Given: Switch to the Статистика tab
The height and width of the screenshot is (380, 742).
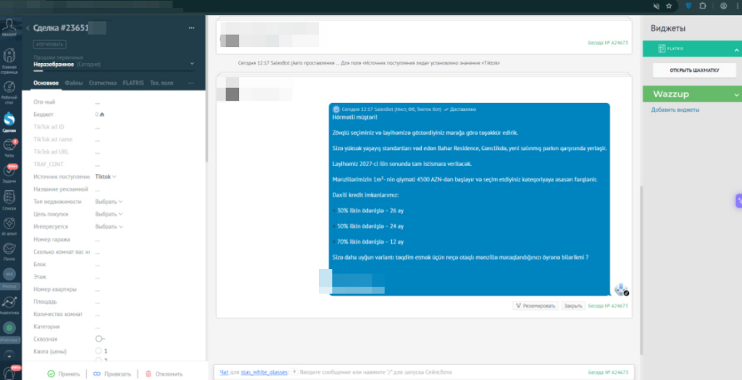Looking at the screenshot, I should (x=102, y=83).
